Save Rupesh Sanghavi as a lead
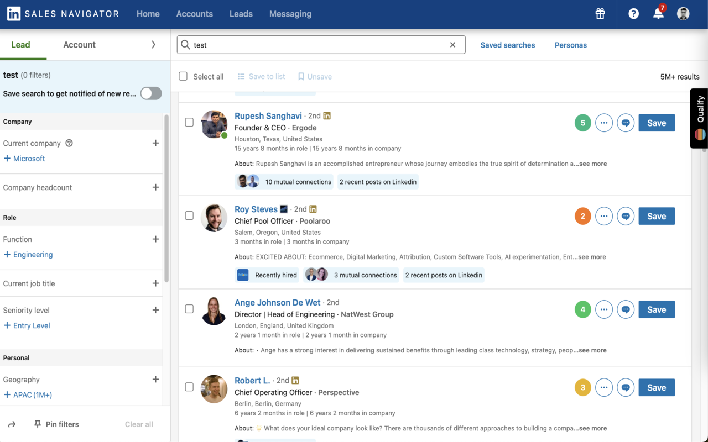The width and height of the screenshot is (708, 442). point(657,123)
